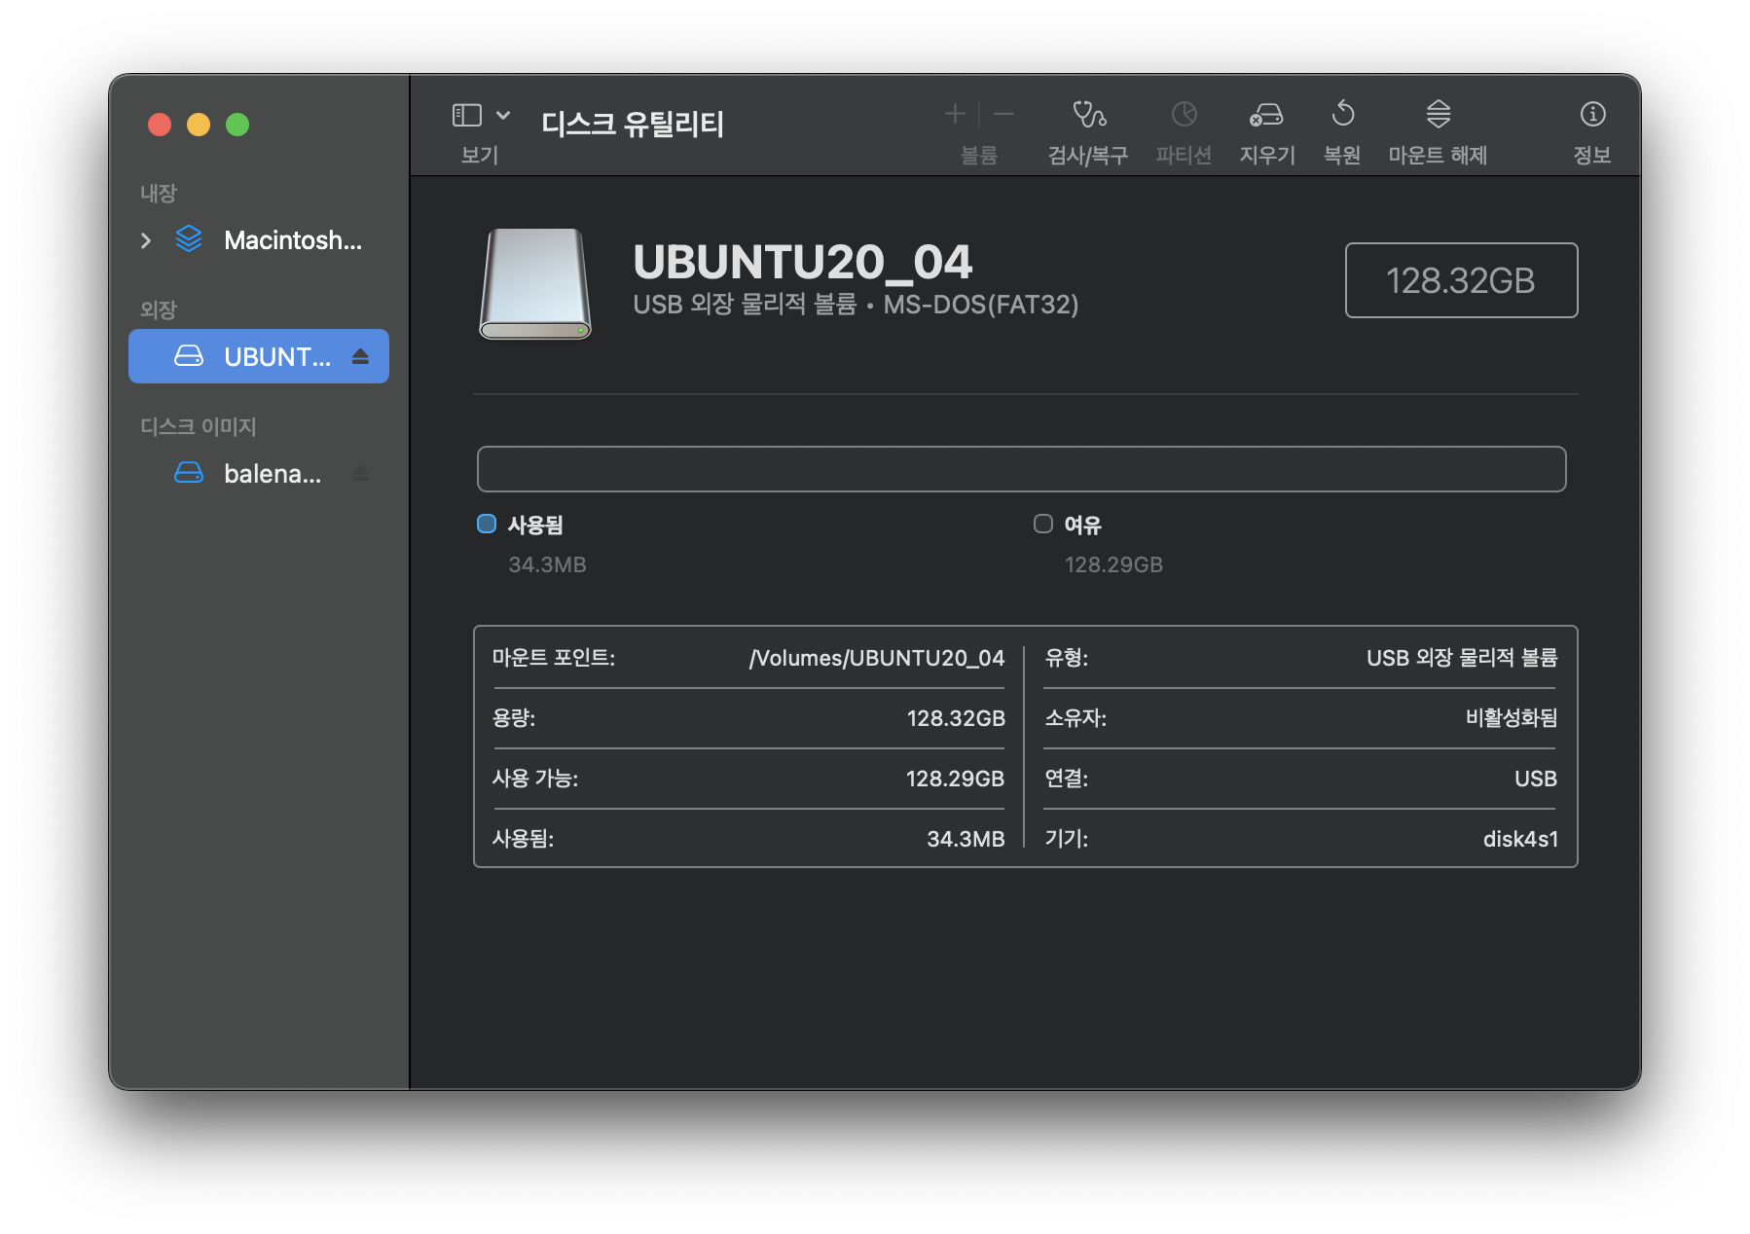Image resolution: width=1750 pixels, height=1234 pixels.
Task: Click the UBUNTU20_04 volume title
Action: (803, 262)
